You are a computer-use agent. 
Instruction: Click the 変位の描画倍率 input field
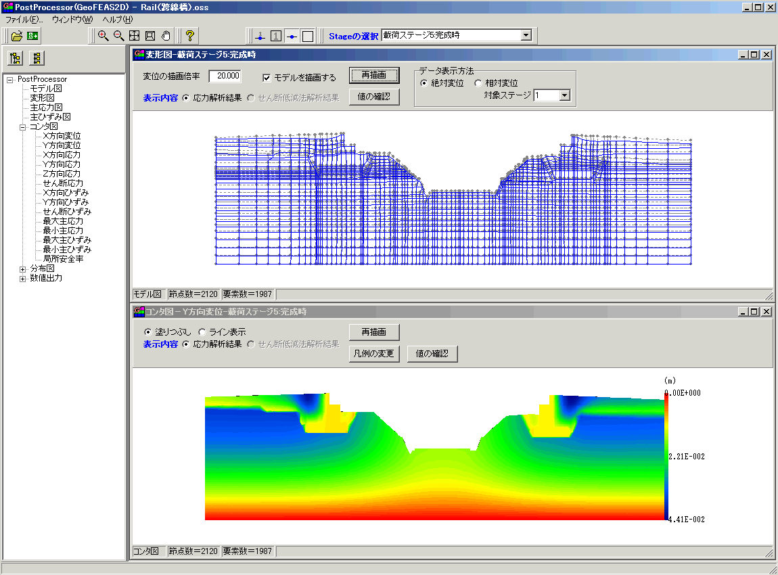click(x=225, y=76)
